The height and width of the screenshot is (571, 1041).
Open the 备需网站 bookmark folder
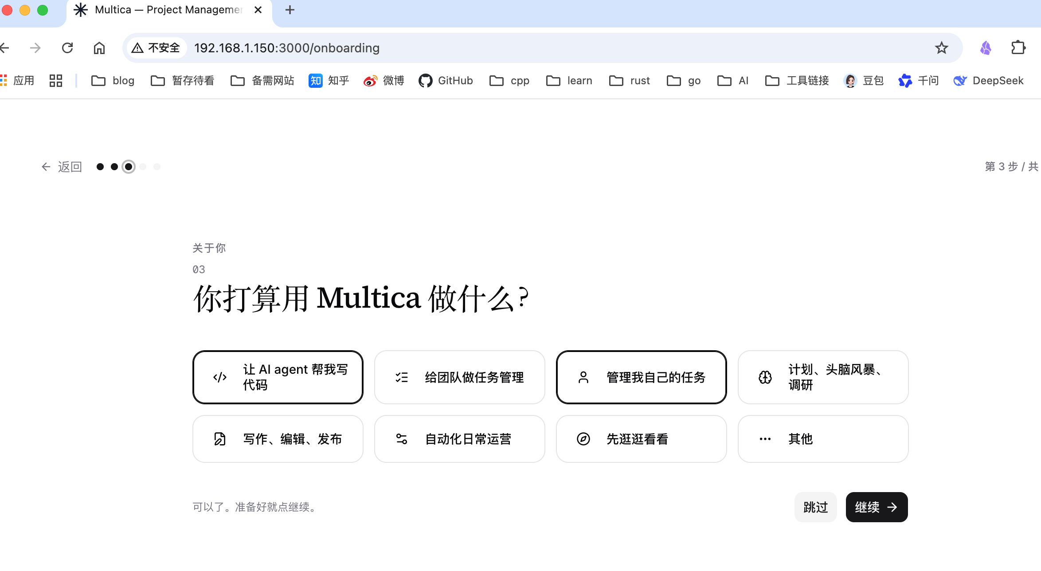[262, 81]
